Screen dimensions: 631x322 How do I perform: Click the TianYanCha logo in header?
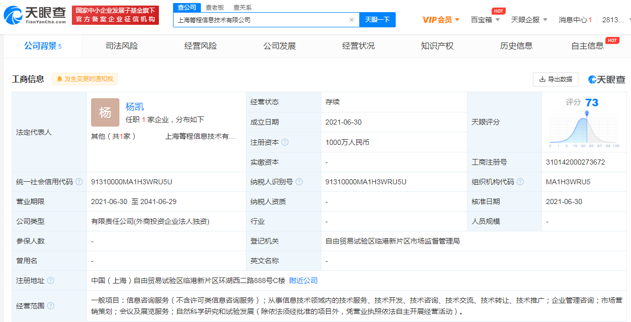coord(35,15)
